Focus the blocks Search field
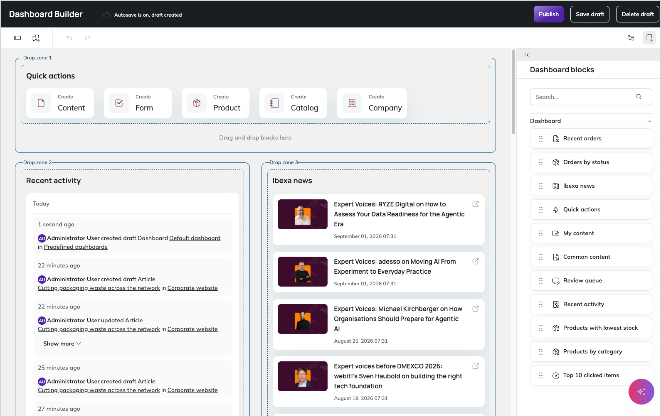The image size is (661, 417). 591,97
